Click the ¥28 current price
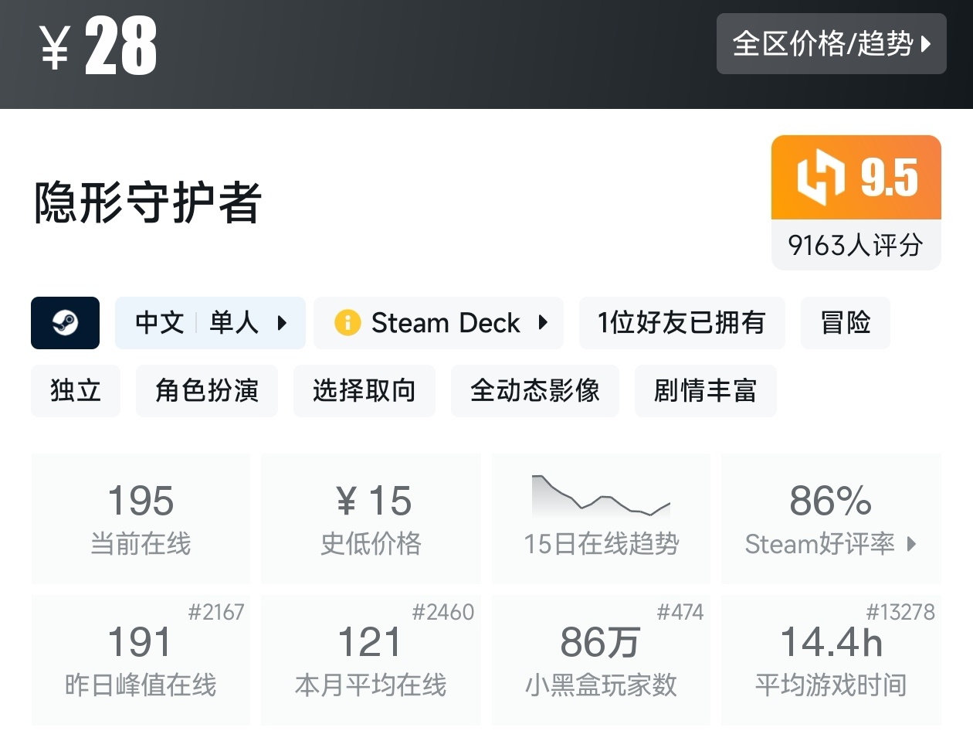The height and width of the screenshot is (741, 973). coord(98,46)
